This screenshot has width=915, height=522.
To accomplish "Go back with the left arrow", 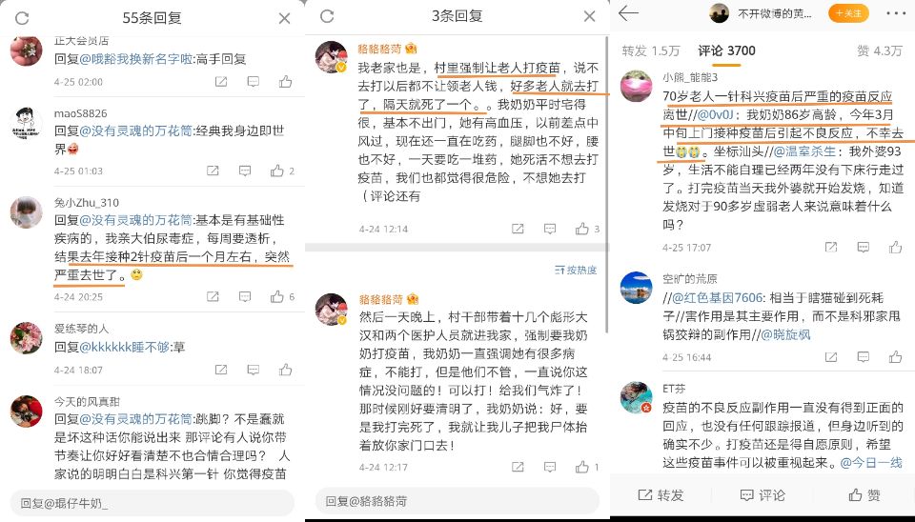I will coord(628,13).
